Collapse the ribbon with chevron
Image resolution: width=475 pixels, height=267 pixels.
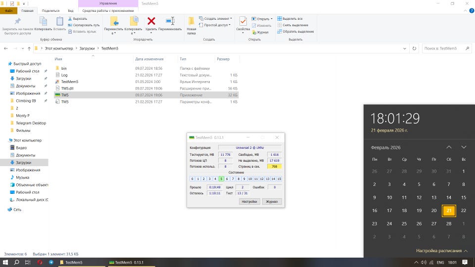(x=465, y=10)
